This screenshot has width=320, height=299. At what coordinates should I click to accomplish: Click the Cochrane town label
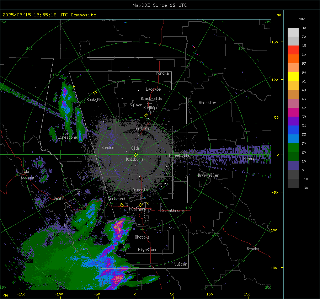[116, 199]
